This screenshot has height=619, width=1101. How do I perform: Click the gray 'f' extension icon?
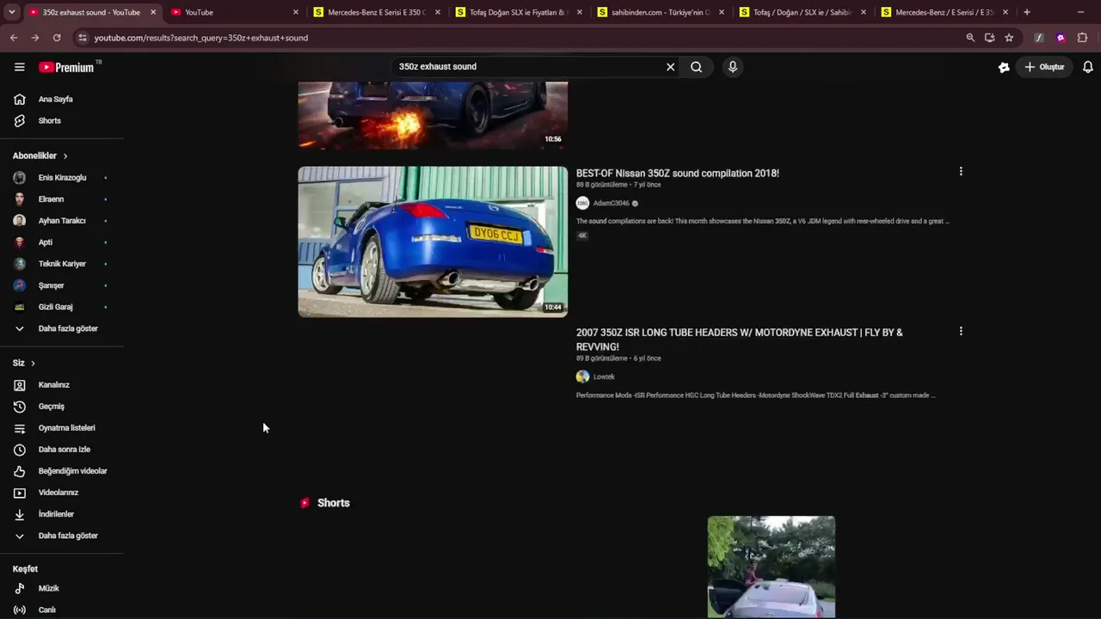pyautogui.click(x=1039, y=38)
